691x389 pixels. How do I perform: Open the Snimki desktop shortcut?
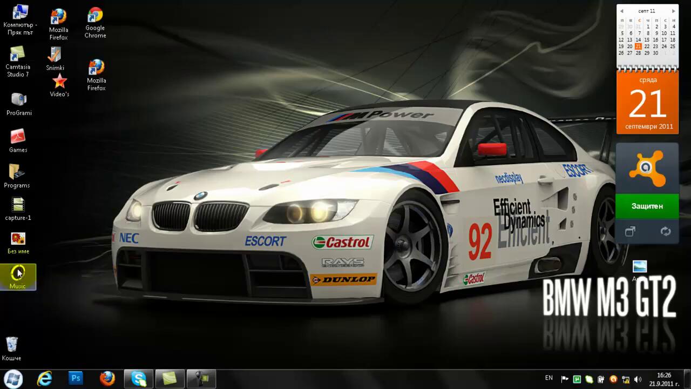click(55, 55)
